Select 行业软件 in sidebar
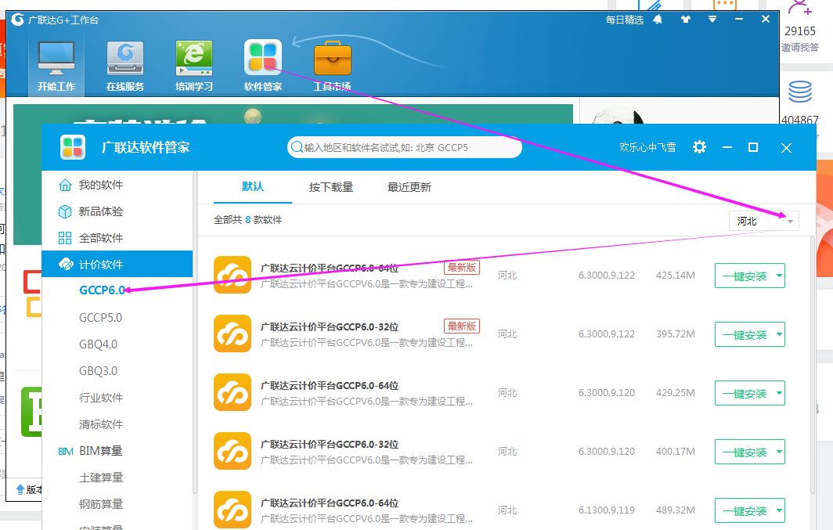Viewport: 833px width, 530px height. point(101,397)
